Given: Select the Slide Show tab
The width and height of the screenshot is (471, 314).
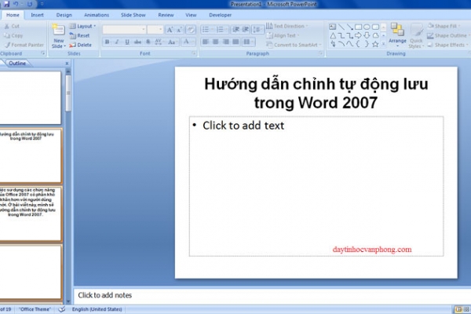Looking at the screenshot, I should pos(133,15).
